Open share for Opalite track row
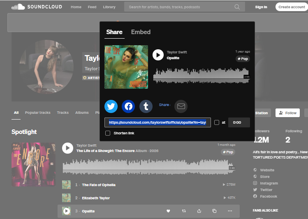The height and width of the screenshot is (219, 308). (199, 211)
